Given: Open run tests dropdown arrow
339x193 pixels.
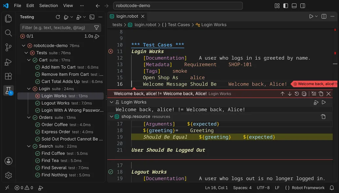Looking at the screenshot, I should 72,17.
